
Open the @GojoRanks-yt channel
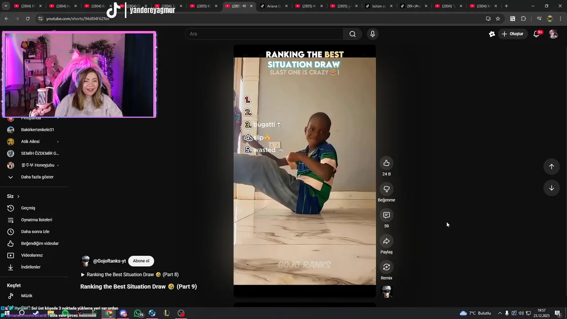(x=109, y=261)
